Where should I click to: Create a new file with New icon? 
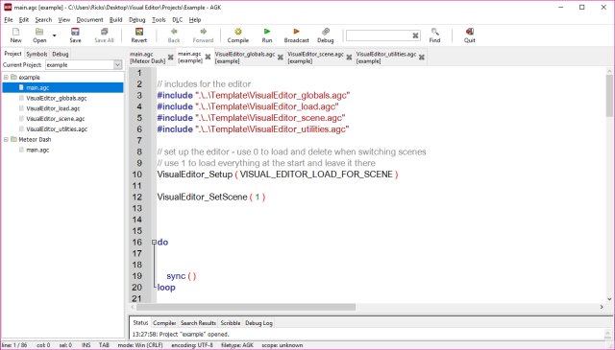[15, 35]
